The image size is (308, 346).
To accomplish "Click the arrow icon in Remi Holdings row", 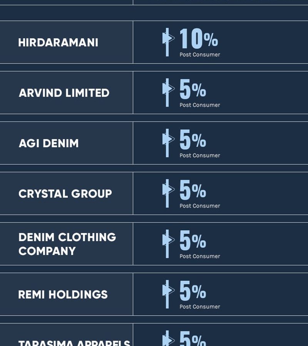I will click(x=168, y=294).
